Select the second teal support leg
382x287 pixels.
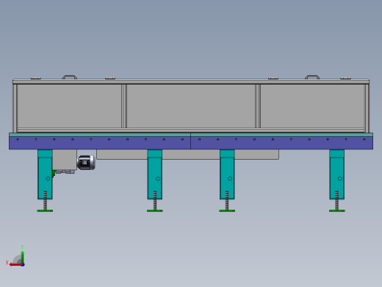coord(155,174)
